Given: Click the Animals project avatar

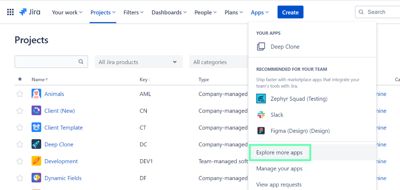Looking at the screenshot, I should point(36,94).
